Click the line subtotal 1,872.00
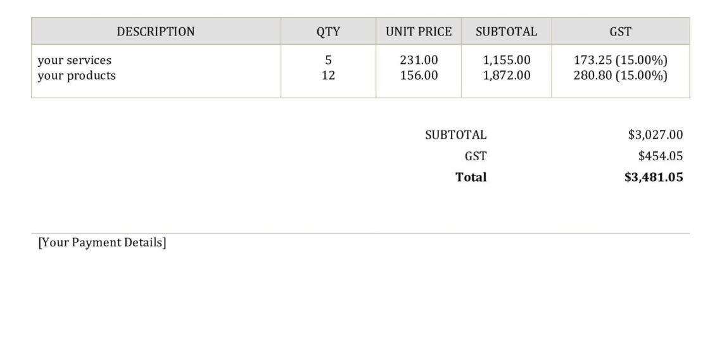The height and width of the screenshot is (342, 722). [506, 75]
